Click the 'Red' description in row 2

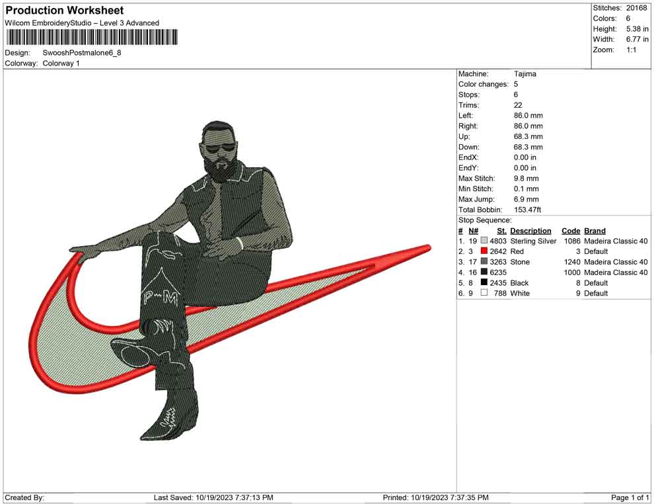tap(517, 251)
